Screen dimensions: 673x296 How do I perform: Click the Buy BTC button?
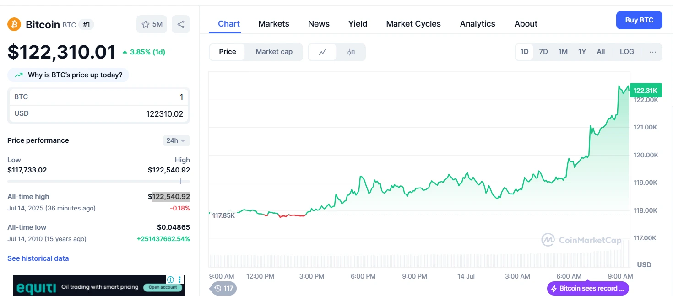639,20
